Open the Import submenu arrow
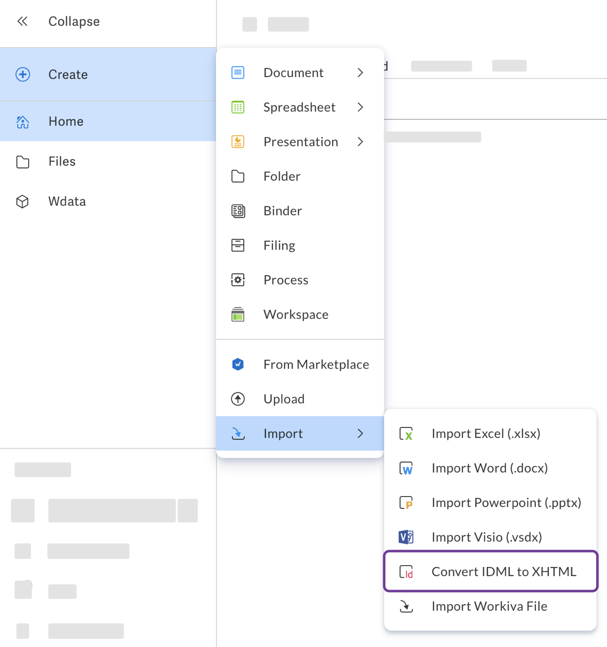The width and height of the screenshot is (607, 647). point(360,434)
